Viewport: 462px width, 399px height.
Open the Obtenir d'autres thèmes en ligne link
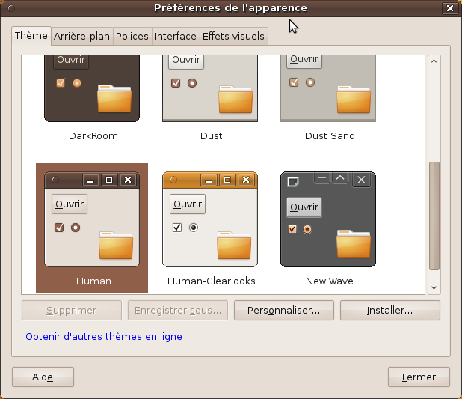click(104, 337)
